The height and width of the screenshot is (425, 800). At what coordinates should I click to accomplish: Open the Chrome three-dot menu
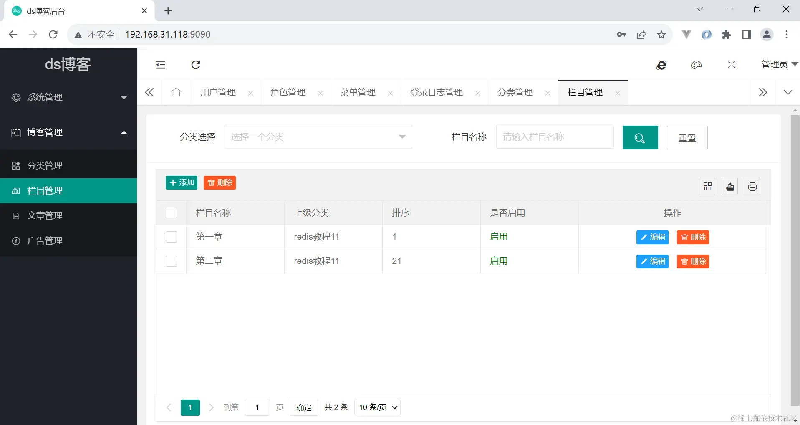[787, 35]
